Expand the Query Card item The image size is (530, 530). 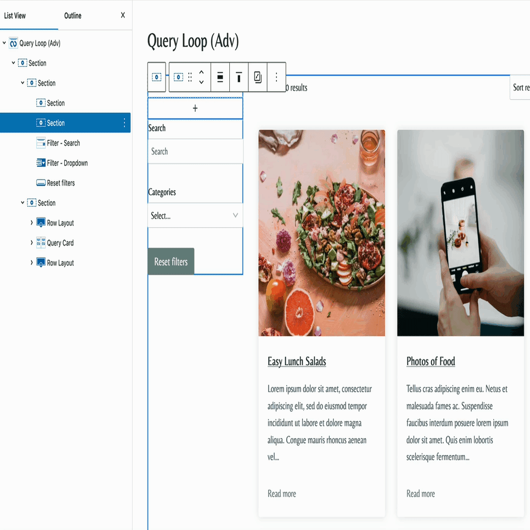pyautogui.click(x=32, y=243)
